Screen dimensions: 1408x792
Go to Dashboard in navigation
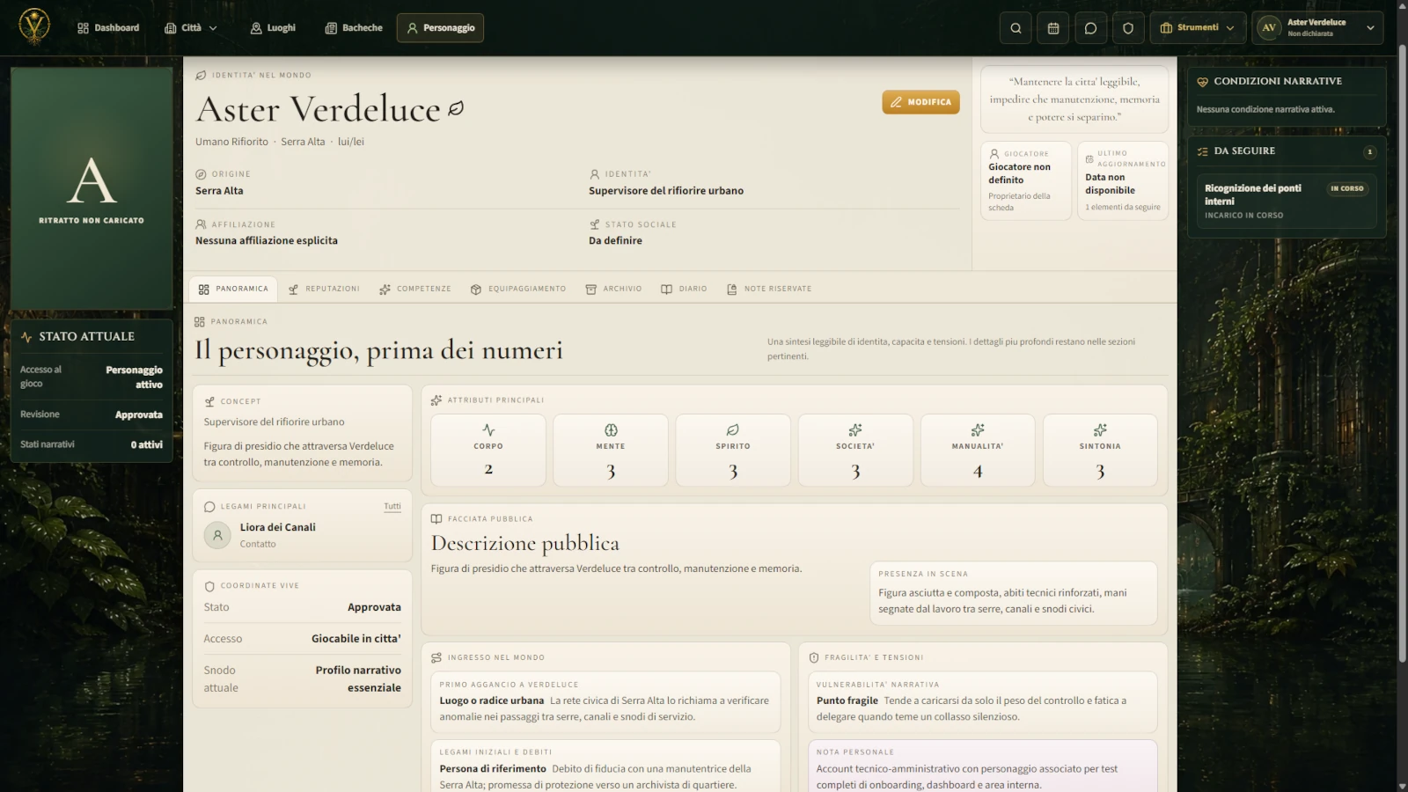coord(108,28)
